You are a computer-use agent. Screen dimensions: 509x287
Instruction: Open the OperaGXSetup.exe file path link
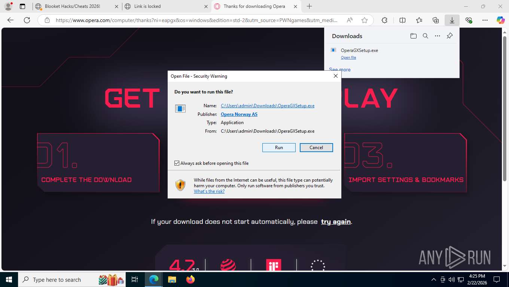tap(268, 106)
